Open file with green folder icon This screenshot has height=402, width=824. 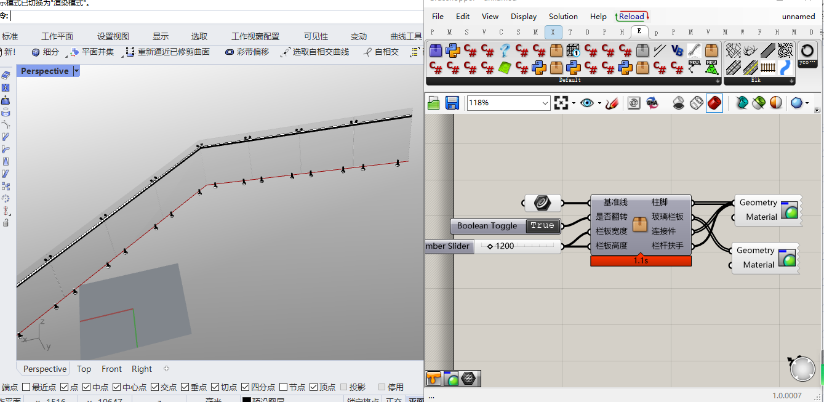434,103
